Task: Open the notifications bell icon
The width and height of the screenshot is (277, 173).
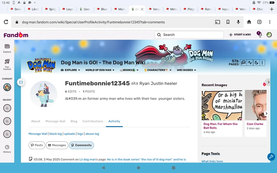Action: (x=259, y=34)
